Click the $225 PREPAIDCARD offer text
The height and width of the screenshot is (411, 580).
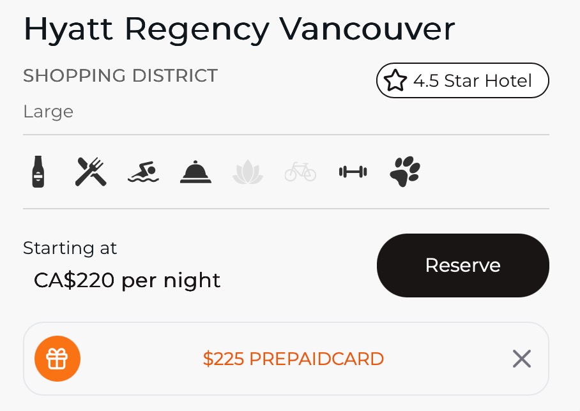(293, 359)
